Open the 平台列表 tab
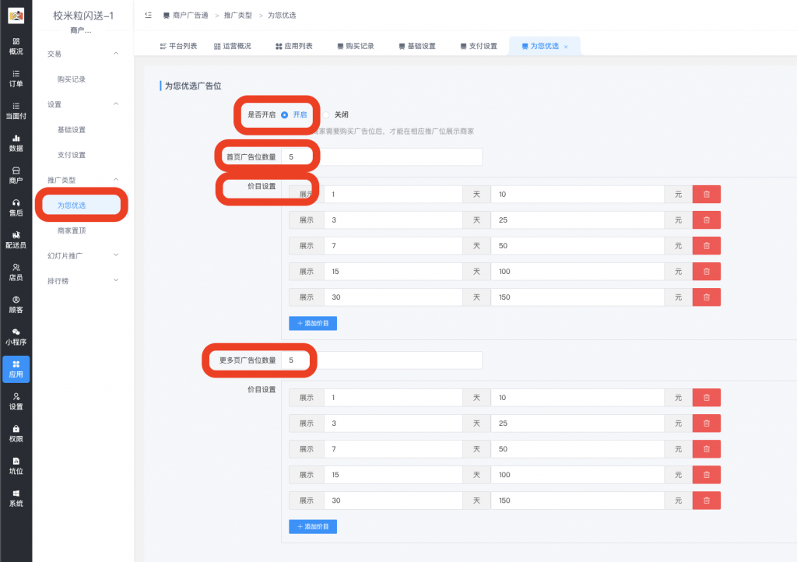The image size is (797, 562). coord(181,45)
